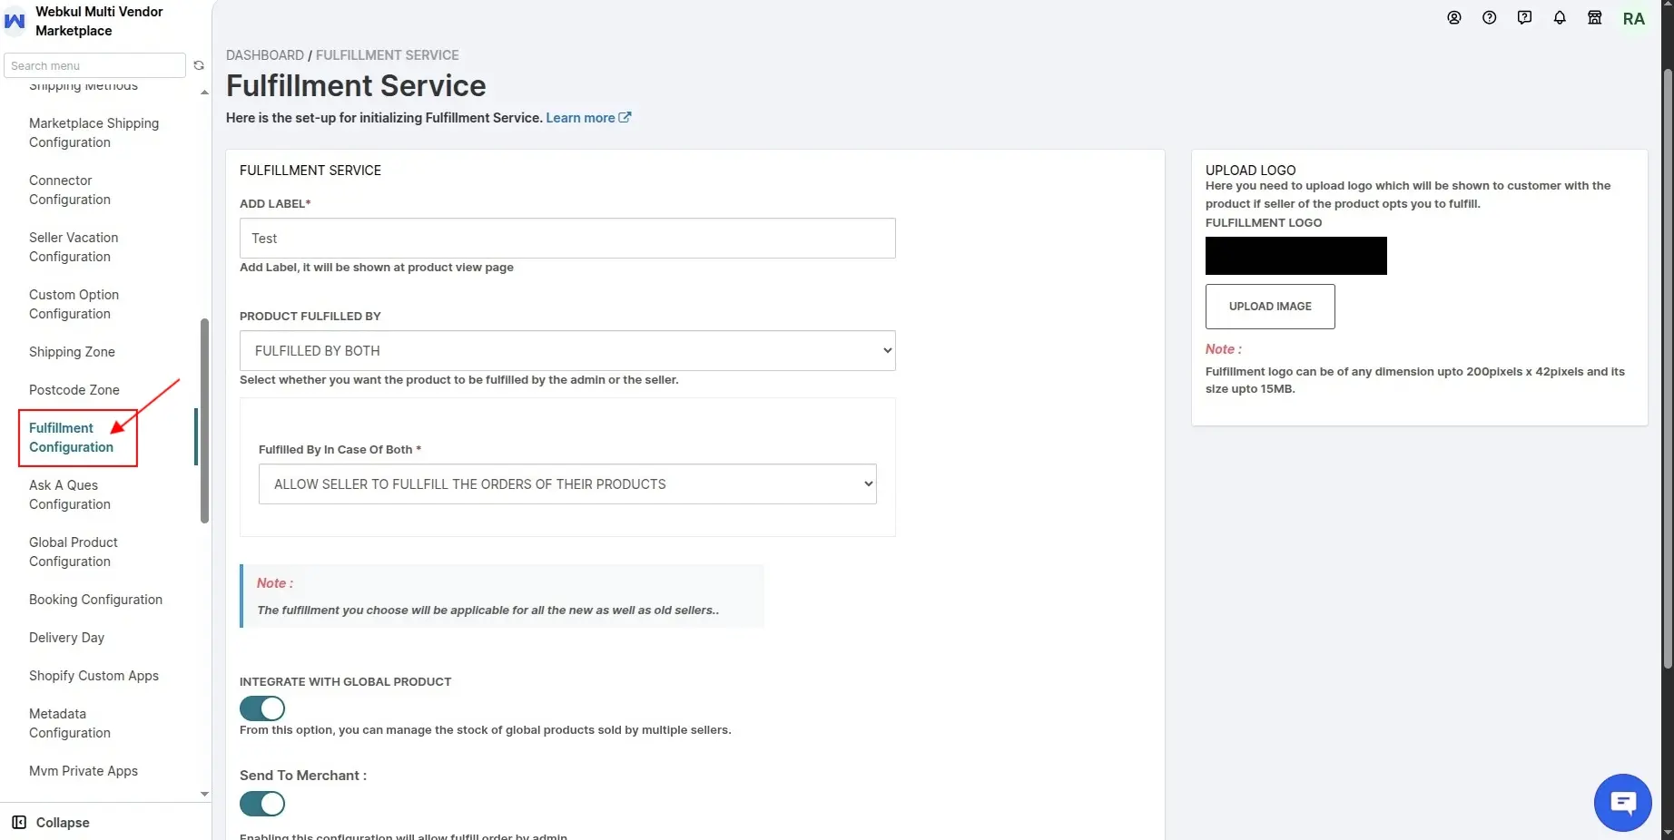This screenshot has width=1674, height=840.
Task: Open Metadata Configuration menu item
Action: click(x=70, y=723)
